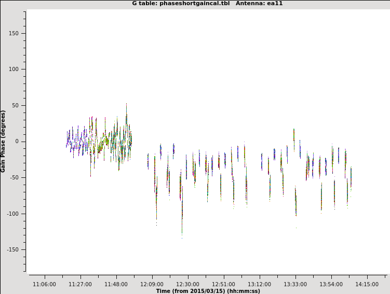Click the 'Time (from 2015/03/15)' x-axis label
The image size is (390, 294).
208,291
